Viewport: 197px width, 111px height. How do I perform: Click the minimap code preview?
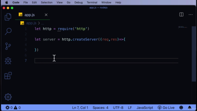(x=183, y=27)
